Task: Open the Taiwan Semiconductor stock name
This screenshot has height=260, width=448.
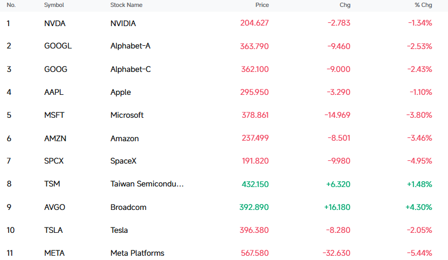Action: click(147, 184)
